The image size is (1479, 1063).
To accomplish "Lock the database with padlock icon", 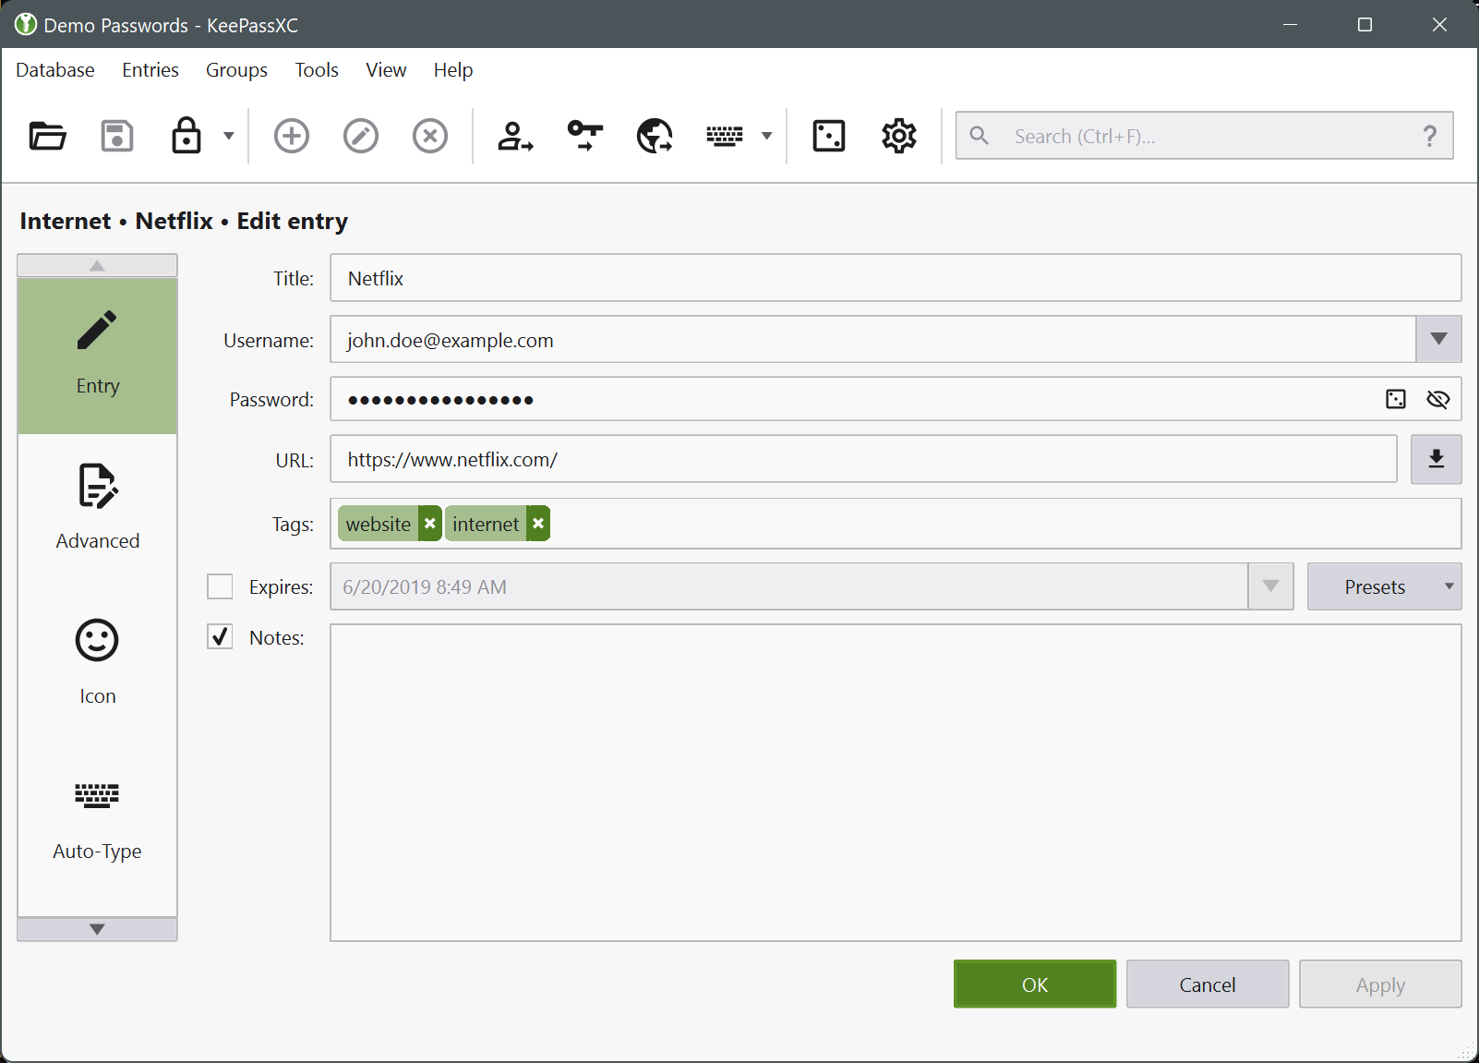I will [x=186, y=137].
